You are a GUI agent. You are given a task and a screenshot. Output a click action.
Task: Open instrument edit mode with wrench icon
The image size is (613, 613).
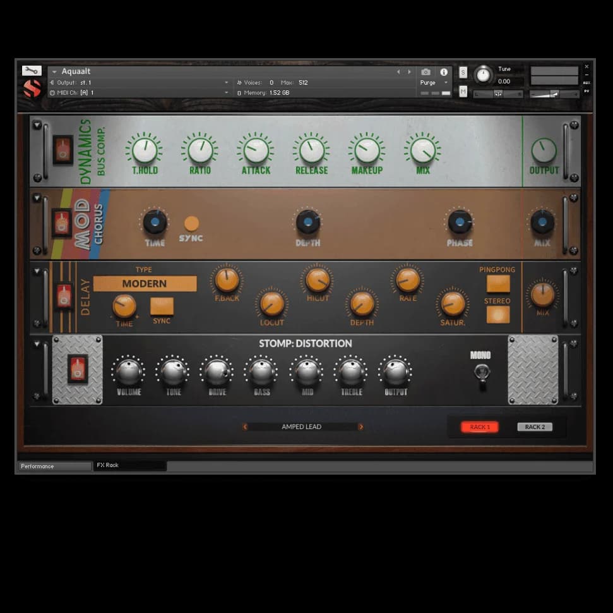[31, 71]
